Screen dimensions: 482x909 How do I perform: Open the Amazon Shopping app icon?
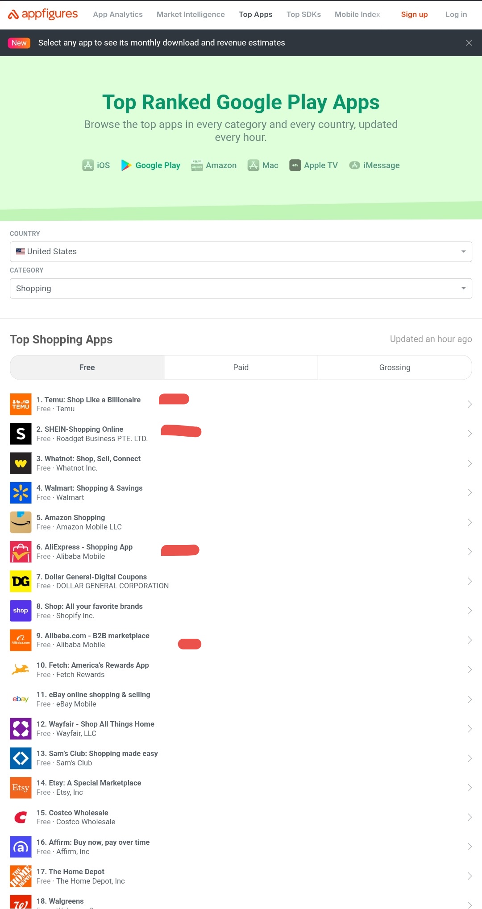[x=21, y=522]
